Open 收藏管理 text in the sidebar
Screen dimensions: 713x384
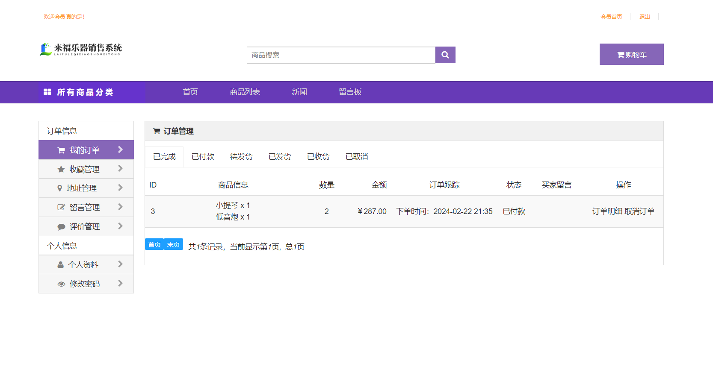point(84,170)
